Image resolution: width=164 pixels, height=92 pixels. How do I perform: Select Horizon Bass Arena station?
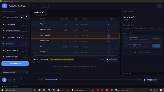point(15,31)
